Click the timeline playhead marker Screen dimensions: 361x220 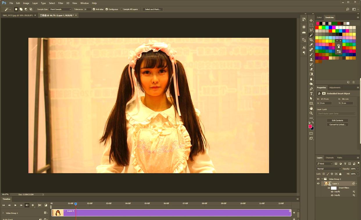click(x=76, y=204)
